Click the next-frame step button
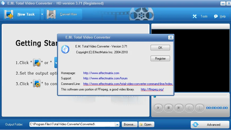Screen dimensions: 231x130 coord(179,108)
